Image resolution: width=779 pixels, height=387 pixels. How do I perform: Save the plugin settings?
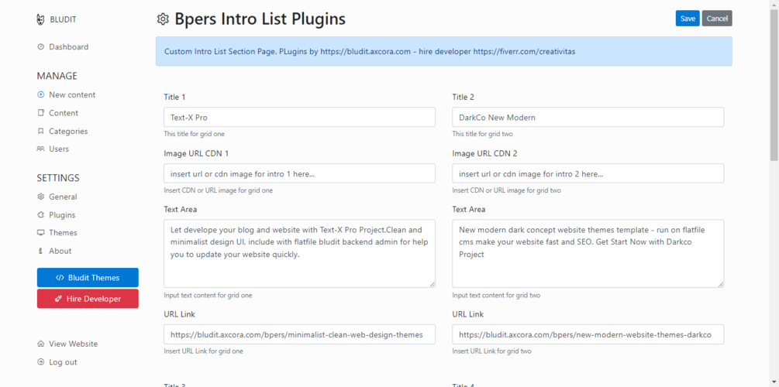[x=687, y=19]
